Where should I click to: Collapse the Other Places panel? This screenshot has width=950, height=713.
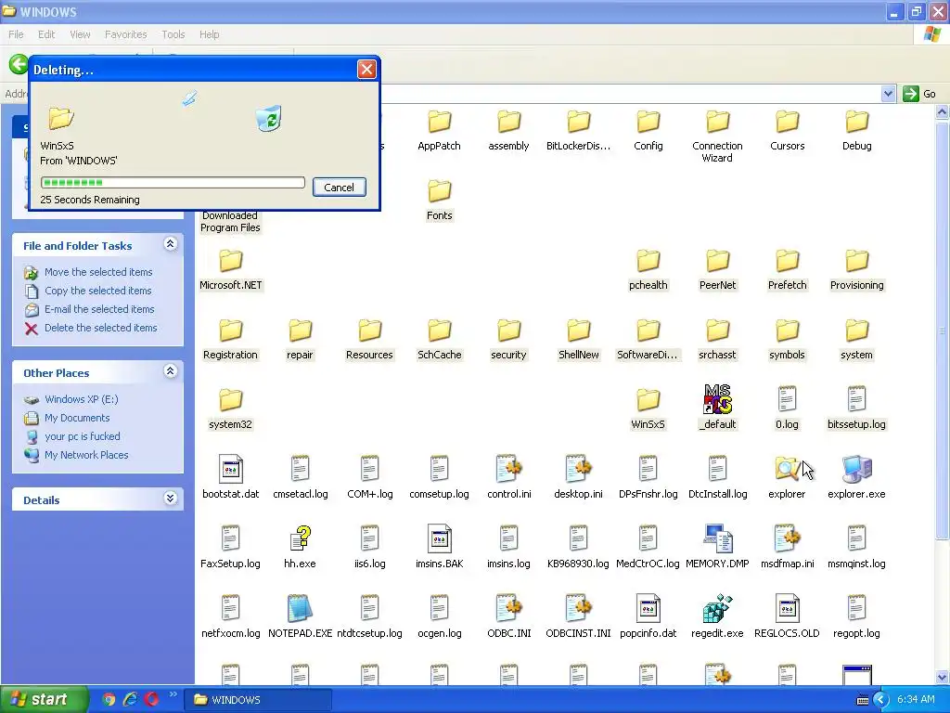point(171,371)
